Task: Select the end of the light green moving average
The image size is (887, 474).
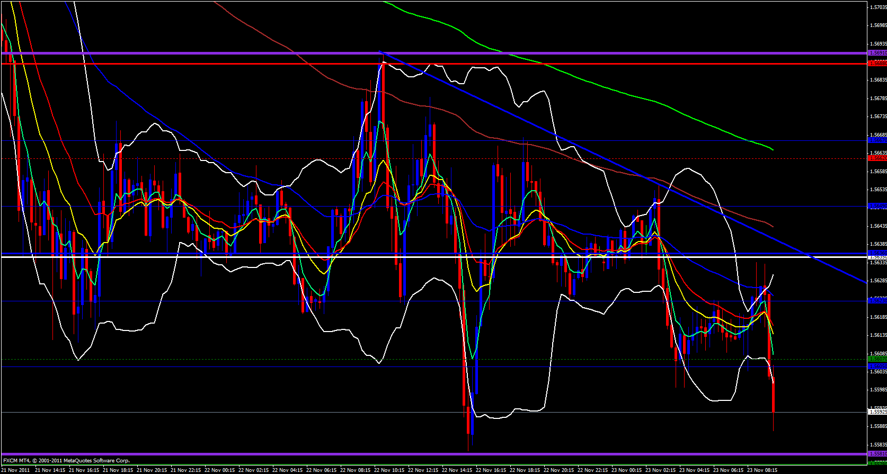Action: [x=773, y=150]
